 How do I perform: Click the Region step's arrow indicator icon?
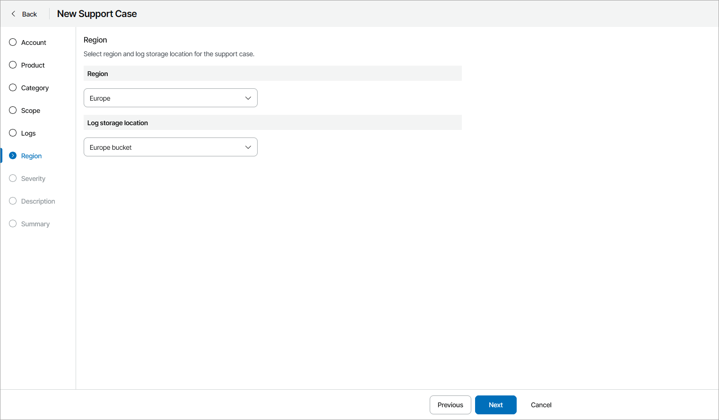coord(12,155)
